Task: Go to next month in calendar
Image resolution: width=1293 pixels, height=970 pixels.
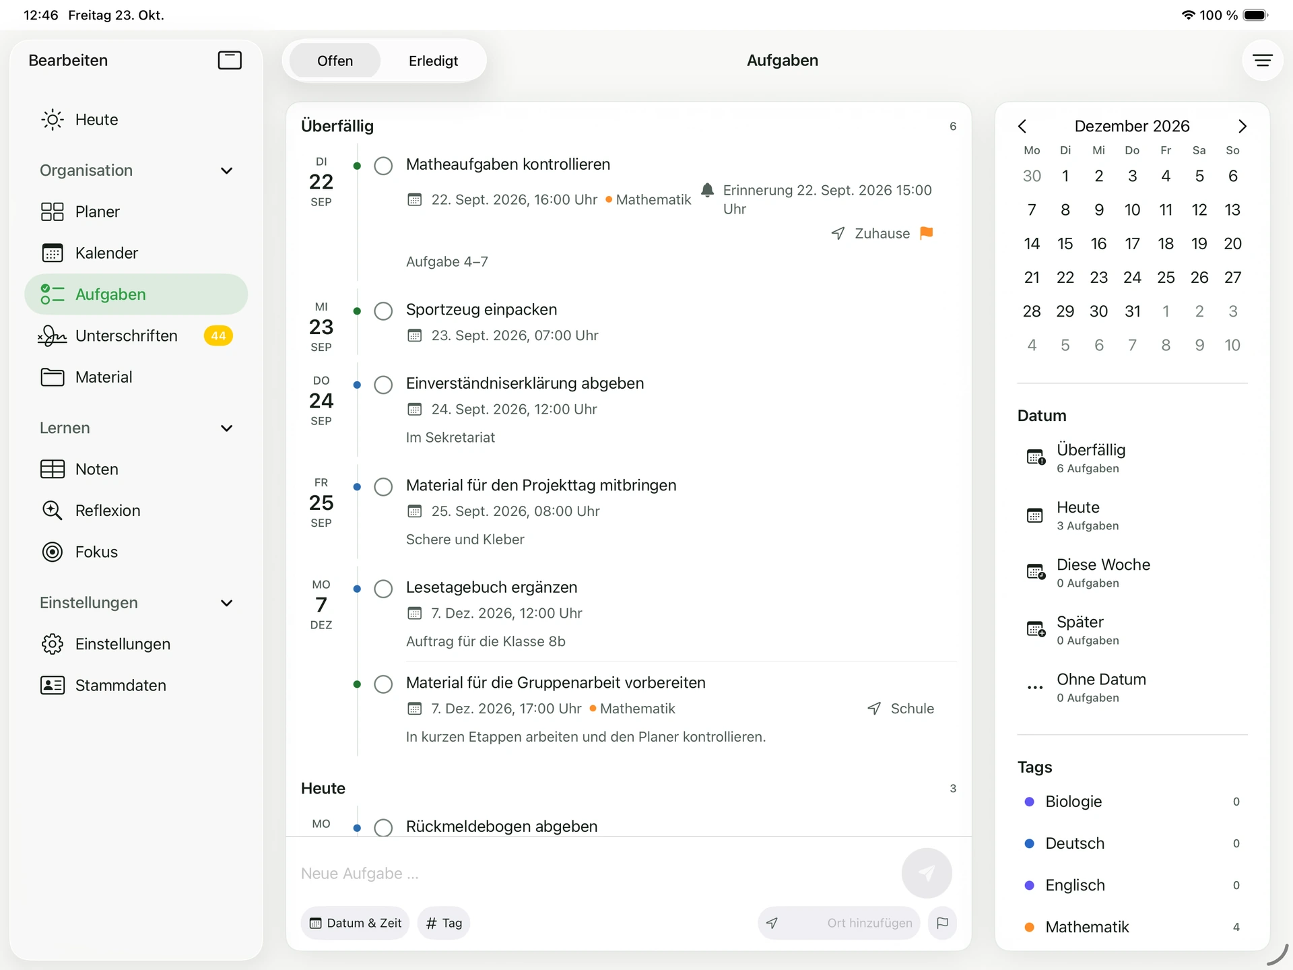Action: (x=1242, y=127)
